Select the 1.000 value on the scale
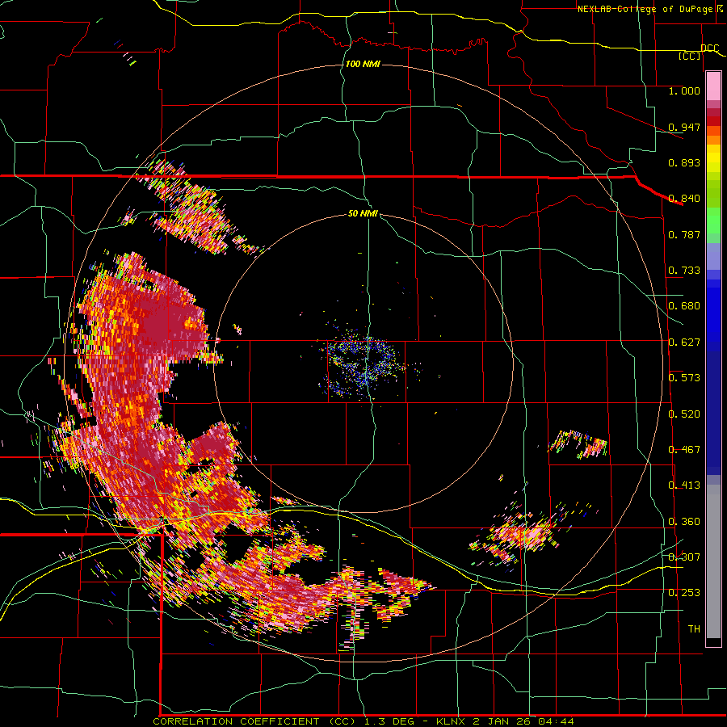 coord(684,90)
